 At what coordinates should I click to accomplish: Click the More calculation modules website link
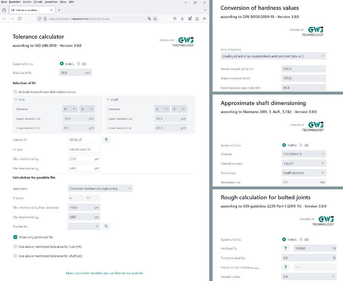click(104, 273)
